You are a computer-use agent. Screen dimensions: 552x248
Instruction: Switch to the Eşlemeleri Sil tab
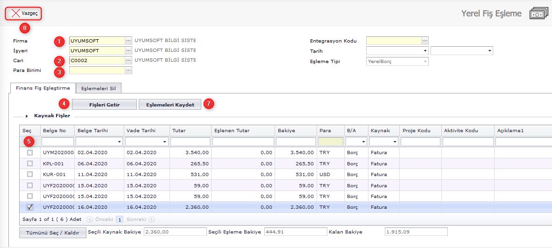[x=99, y=88]
